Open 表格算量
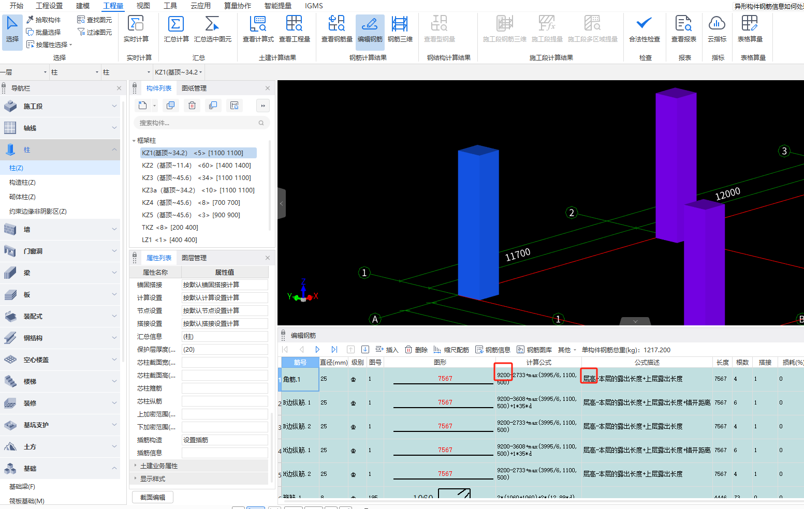This screenshot has height=509, width=804. coord(750,29)
